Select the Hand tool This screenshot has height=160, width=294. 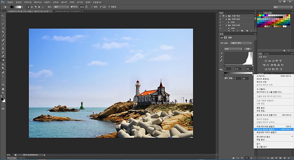point(3,89)
